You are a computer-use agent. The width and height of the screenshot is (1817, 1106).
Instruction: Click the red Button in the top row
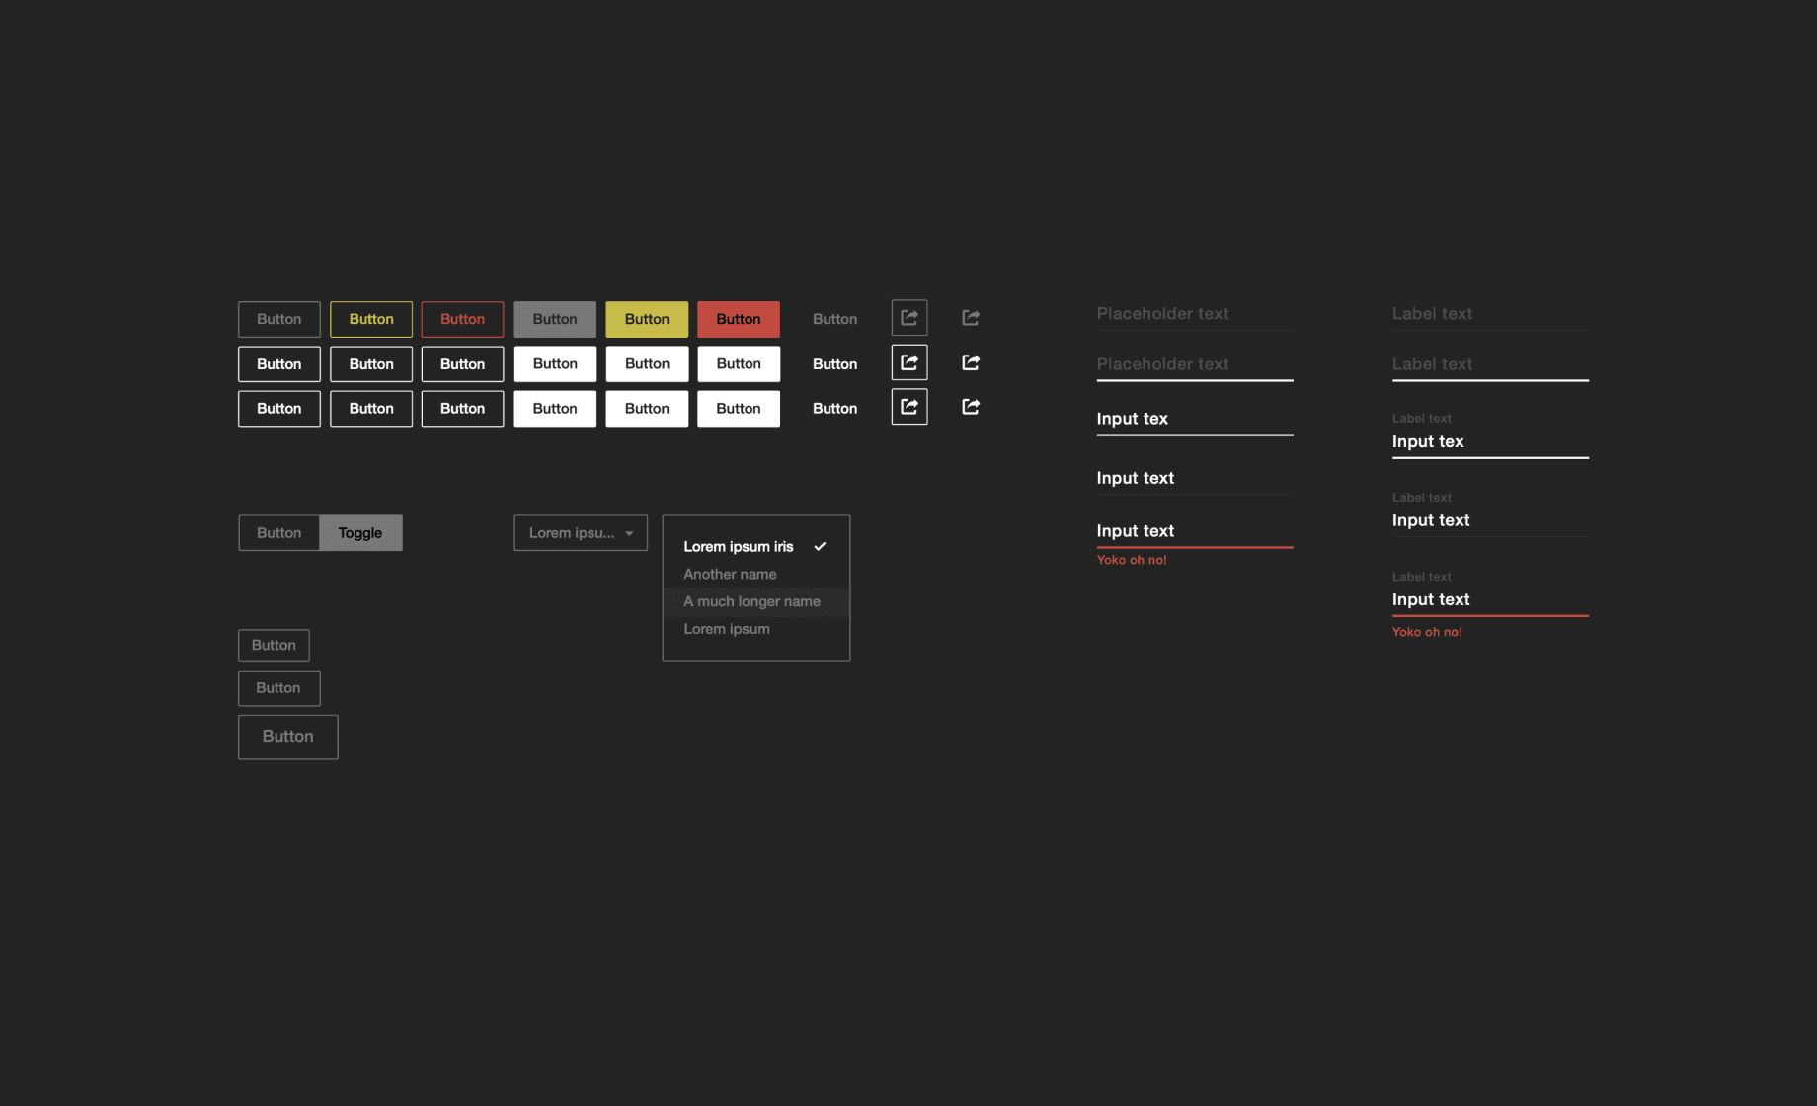tap(738, 318)
